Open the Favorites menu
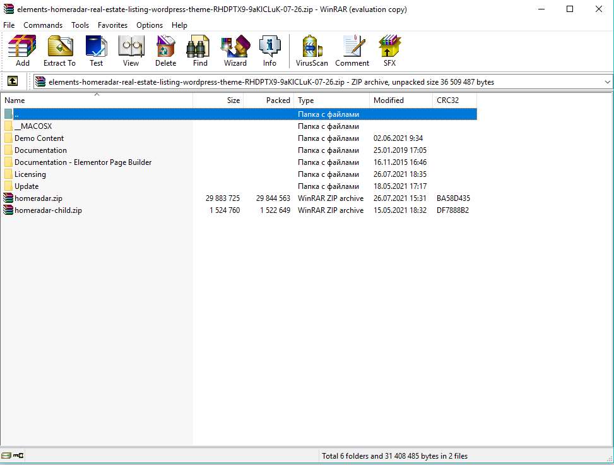 [x=113, y=25]
